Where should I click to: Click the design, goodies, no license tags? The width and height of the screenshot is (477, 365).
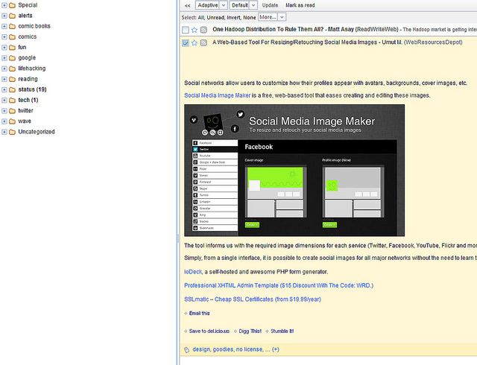tap(228, 349)
